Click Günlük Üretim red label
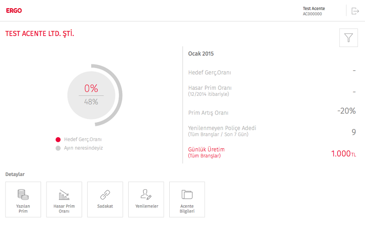This screenshot has width=365, height=228. point(207,150)
